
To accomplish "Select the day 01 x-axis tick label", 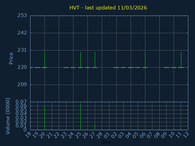I will click(107, 135).
